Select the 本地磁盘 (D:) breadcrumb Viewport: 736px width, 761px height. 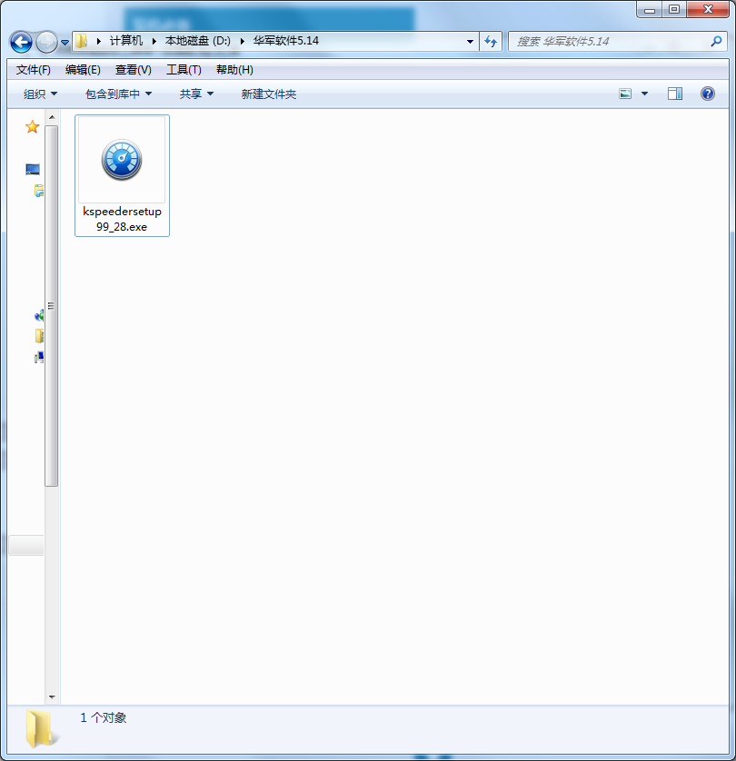click(197, 41)
